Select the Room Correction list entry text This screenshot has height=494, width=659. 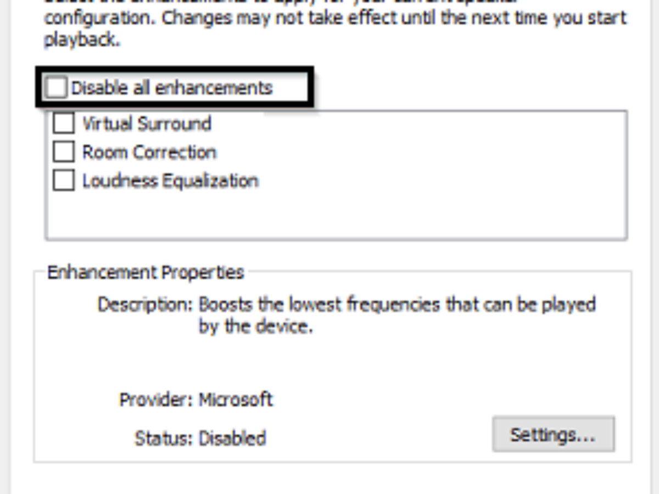pyautogui.click(x=149, y=152)
